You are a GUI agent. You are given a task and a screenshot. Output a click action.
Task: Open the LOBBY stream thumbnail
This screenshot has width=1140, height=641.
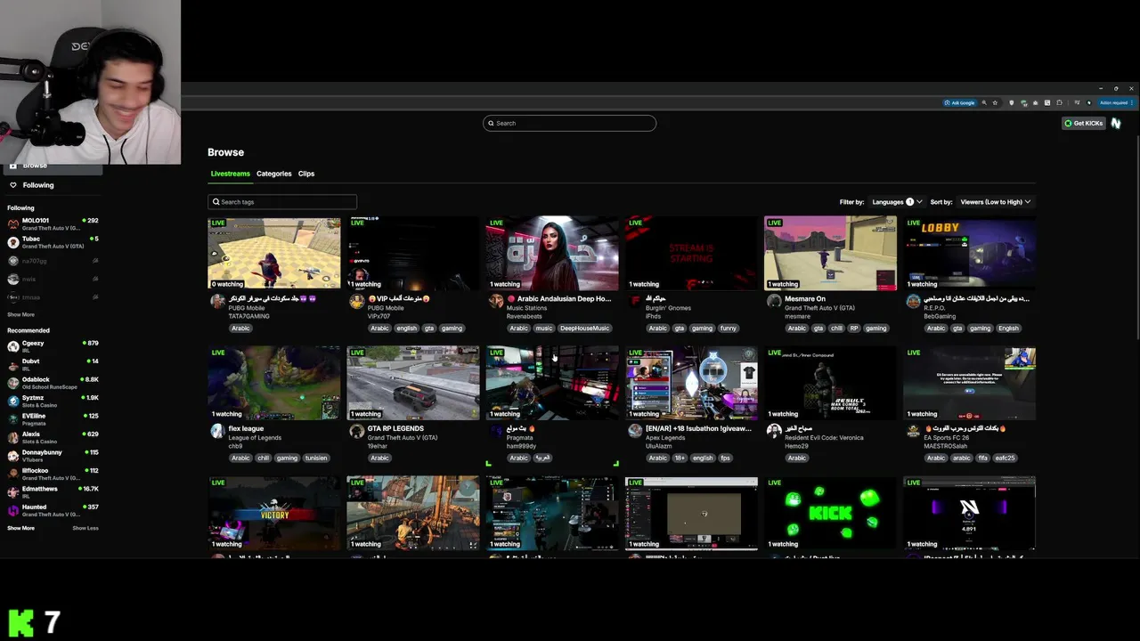click(970, 253)
